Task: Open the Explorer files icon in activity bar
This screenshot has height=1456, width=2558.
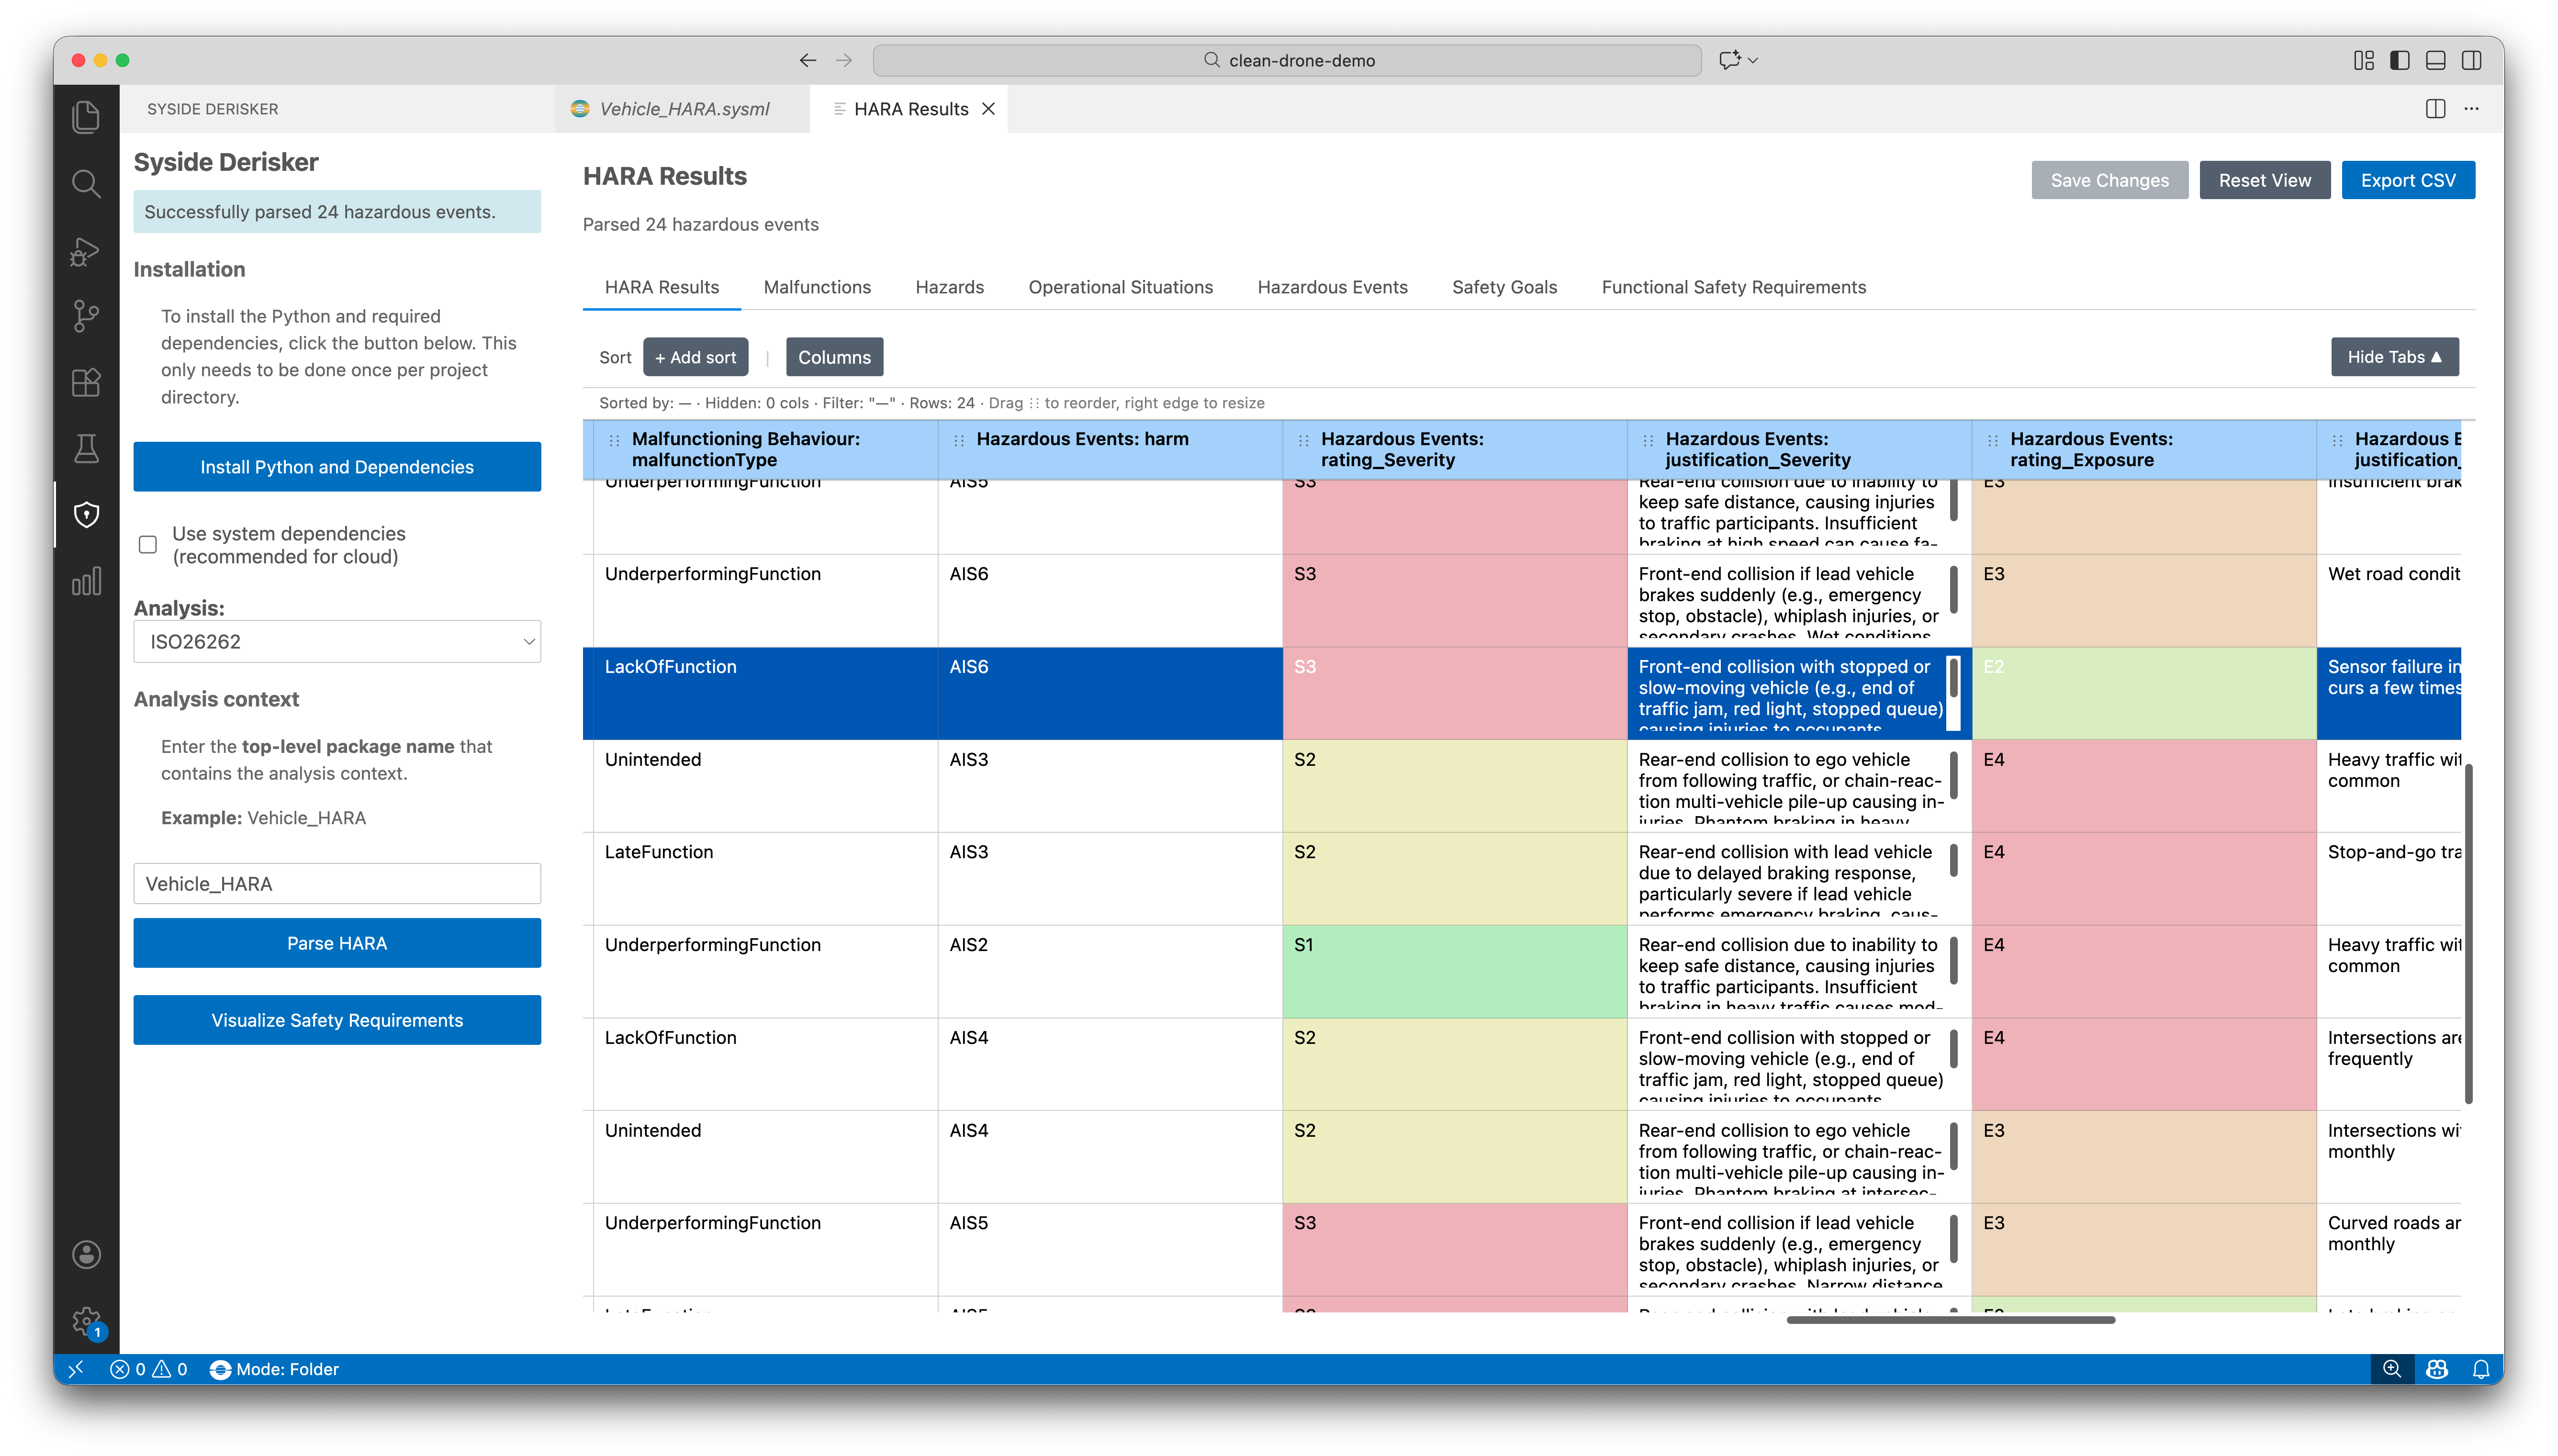Action: (x=86, y=117)
